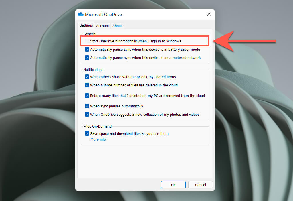This screenshot has height=201, width=293.
Task: Toggle Before many files I deleted checkbox
Action: click(x=87, y=96)
